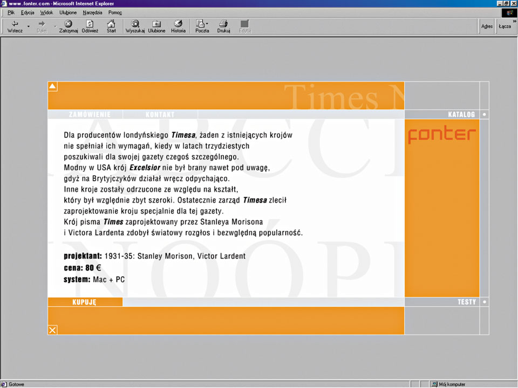The height and width of the screenshot is (388, 518).
Task: Open the Widok menu
Action: 46,12
